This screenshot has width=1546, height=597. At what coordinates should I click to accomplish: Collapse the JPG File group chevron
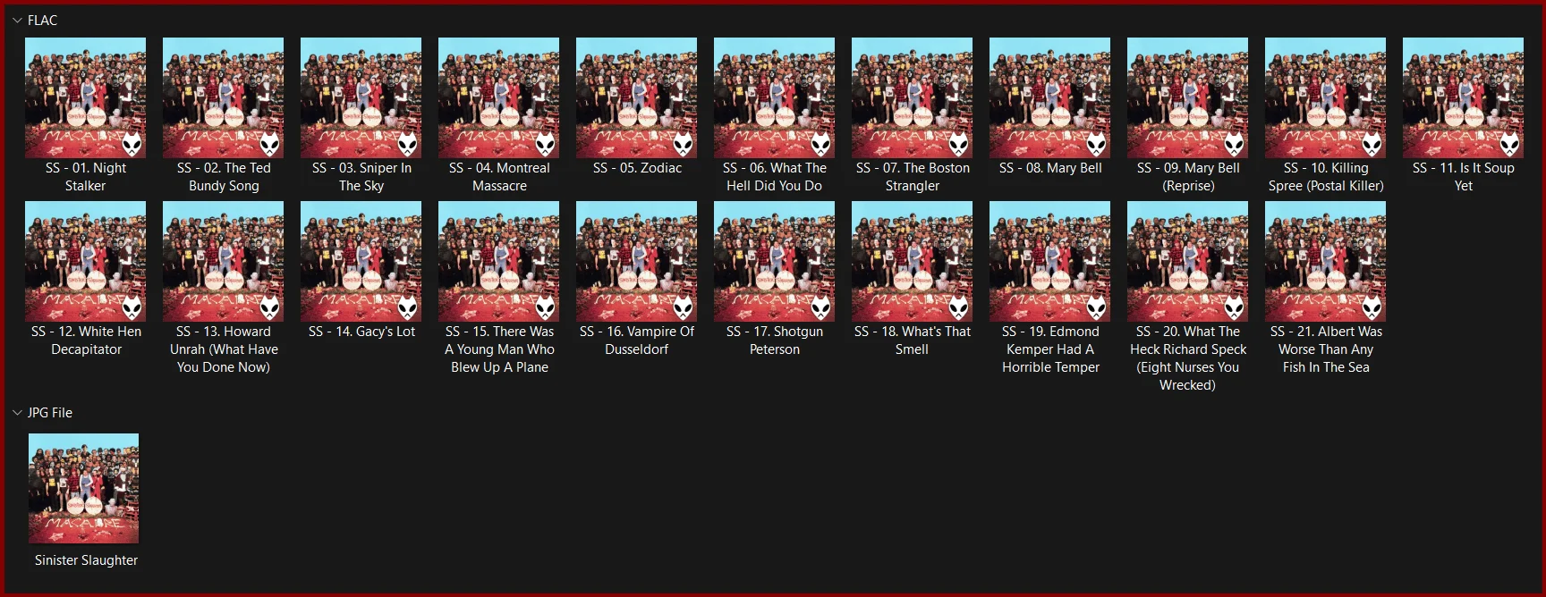pos(17,413)
